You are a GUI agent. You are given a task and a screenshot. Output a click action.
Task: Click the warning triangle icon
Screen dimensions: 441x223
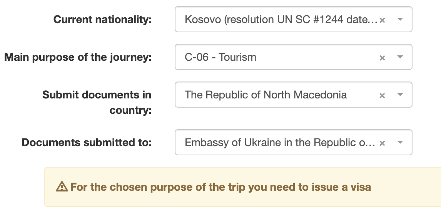coord(62,187)
